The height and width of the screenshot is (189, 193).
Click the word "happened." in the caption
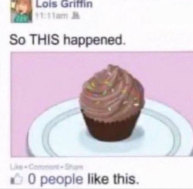(x=94, y=40)
